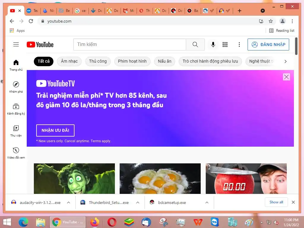Open the Reading list
304x228 pixels.
point(282,31)
